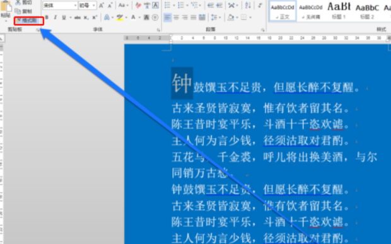Select center alignment

[x=177, y=18]
